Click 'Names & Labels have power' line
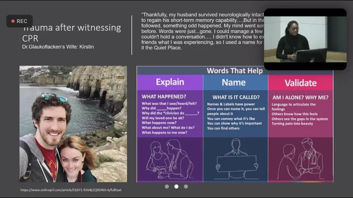Image resolution: width=353 pixels, height=198 pixels. [231, 104]
